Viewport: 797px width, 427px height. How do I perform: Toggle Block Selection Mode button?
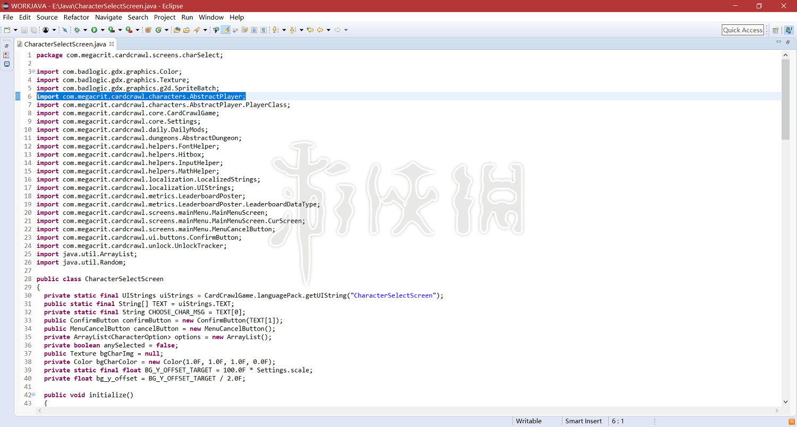(x=254, y=30)
